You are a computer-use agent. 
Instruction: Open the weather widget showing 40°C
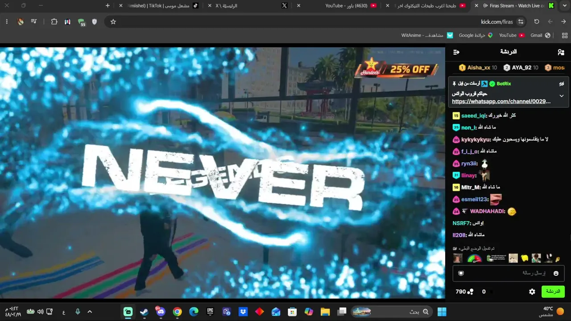pyautogui.click(x=552, y=312)
